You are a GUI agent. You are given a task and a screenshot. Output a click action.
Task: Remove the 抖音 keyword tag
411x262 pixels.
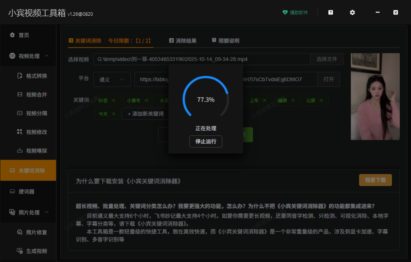(114, 100)
